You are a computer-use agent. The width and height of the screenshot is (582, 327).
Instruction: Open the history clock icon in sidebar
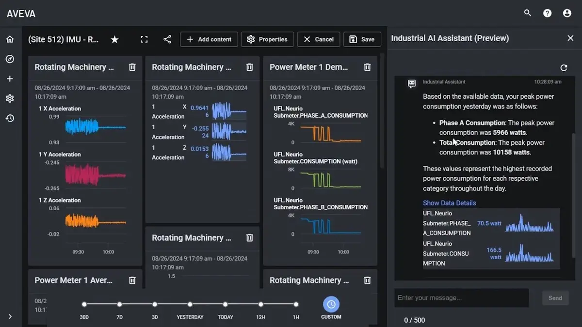10,118
